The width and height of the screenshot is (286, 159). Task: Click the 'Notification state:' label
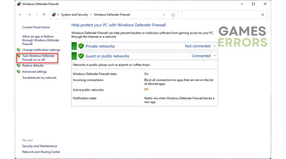(85, 98)
